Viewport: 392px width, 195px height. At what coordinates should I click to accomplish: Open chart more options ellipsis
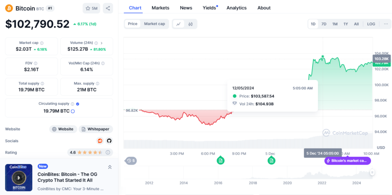pyautogui.click(x=386, y=24)
